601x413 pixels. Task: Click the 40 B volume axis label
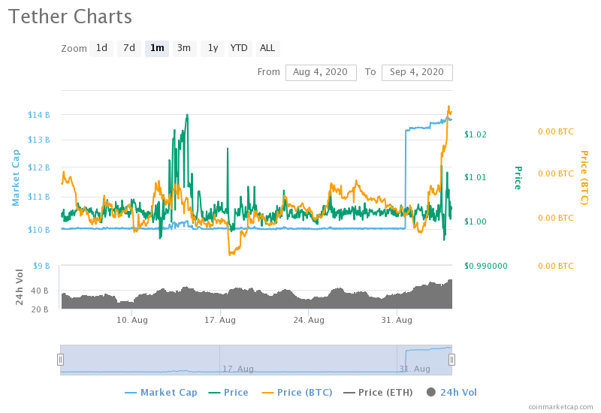coord(40,291)
